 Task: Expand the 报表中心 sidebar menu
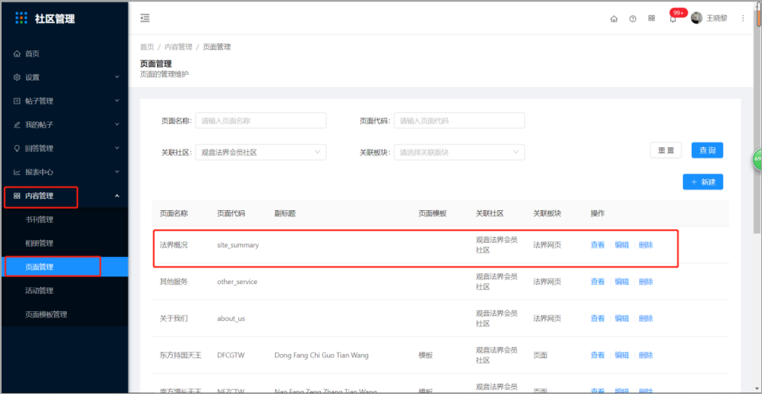click(65, 172)
